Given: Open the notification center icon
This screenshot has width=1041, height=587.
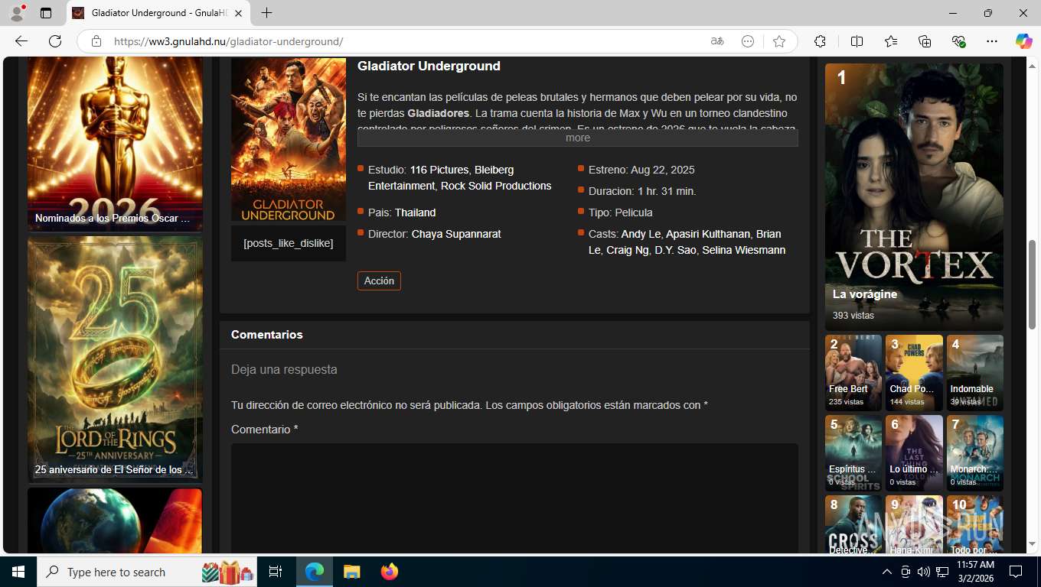Looking at the screenshot, I should point(1016,572).
